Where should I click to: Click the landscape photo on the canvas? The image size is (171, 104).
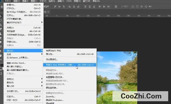pyautogui.click(x=117, y=78)
